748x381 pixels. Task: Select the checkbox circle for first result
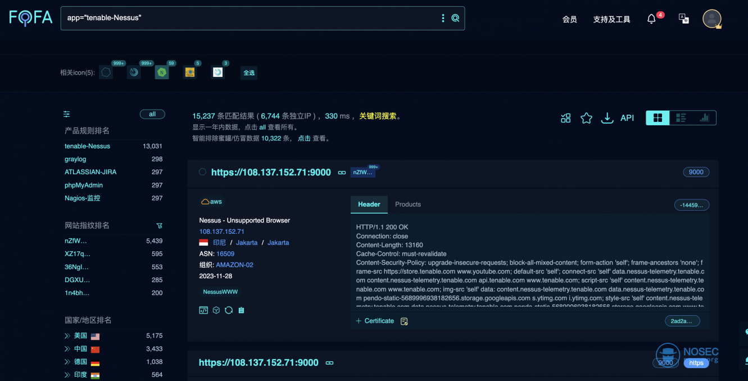tap(203, 172)
